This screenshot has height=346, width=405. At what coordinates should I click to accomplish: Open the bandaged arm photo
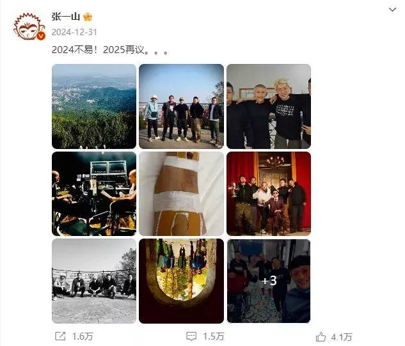click(181, 194)
